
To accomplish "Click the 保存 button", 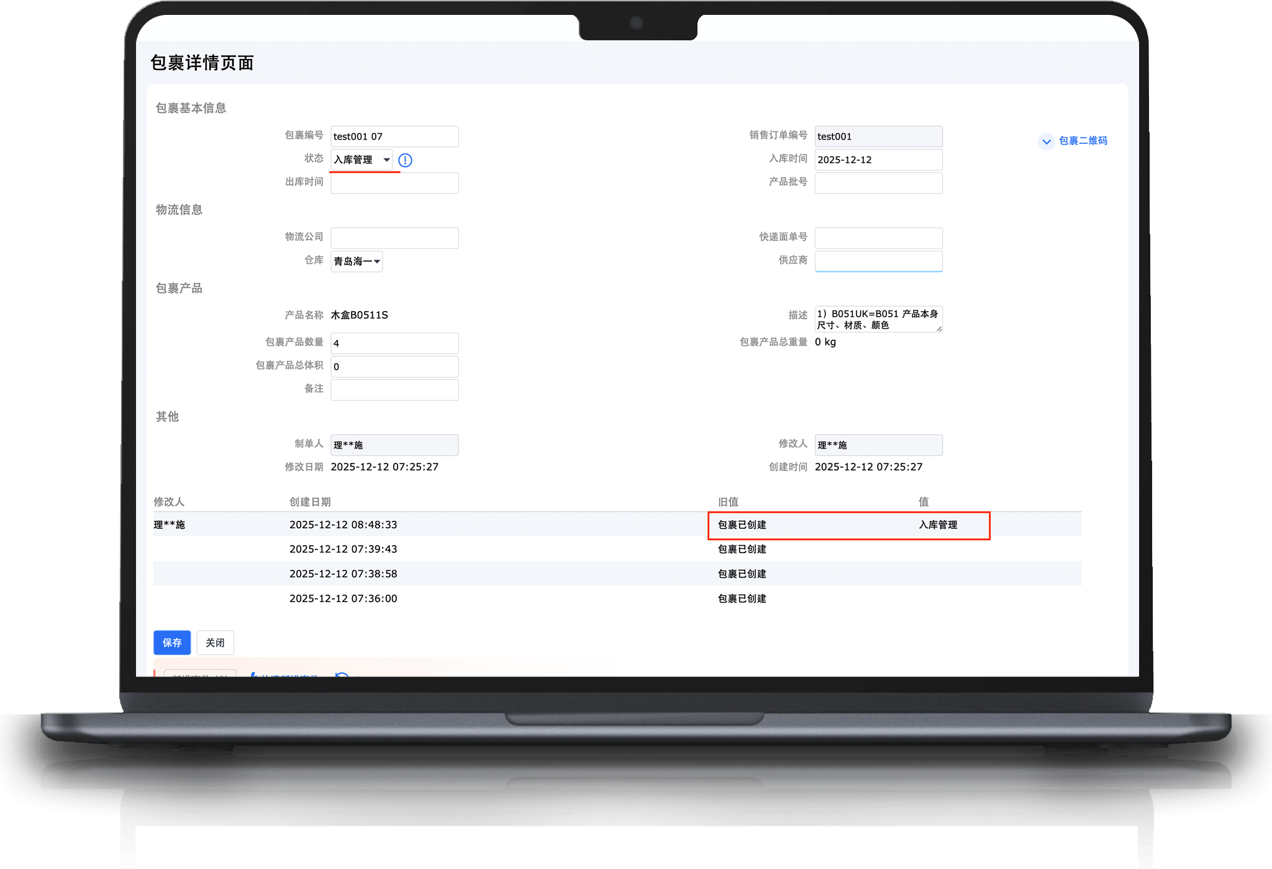I will (172, 642).
